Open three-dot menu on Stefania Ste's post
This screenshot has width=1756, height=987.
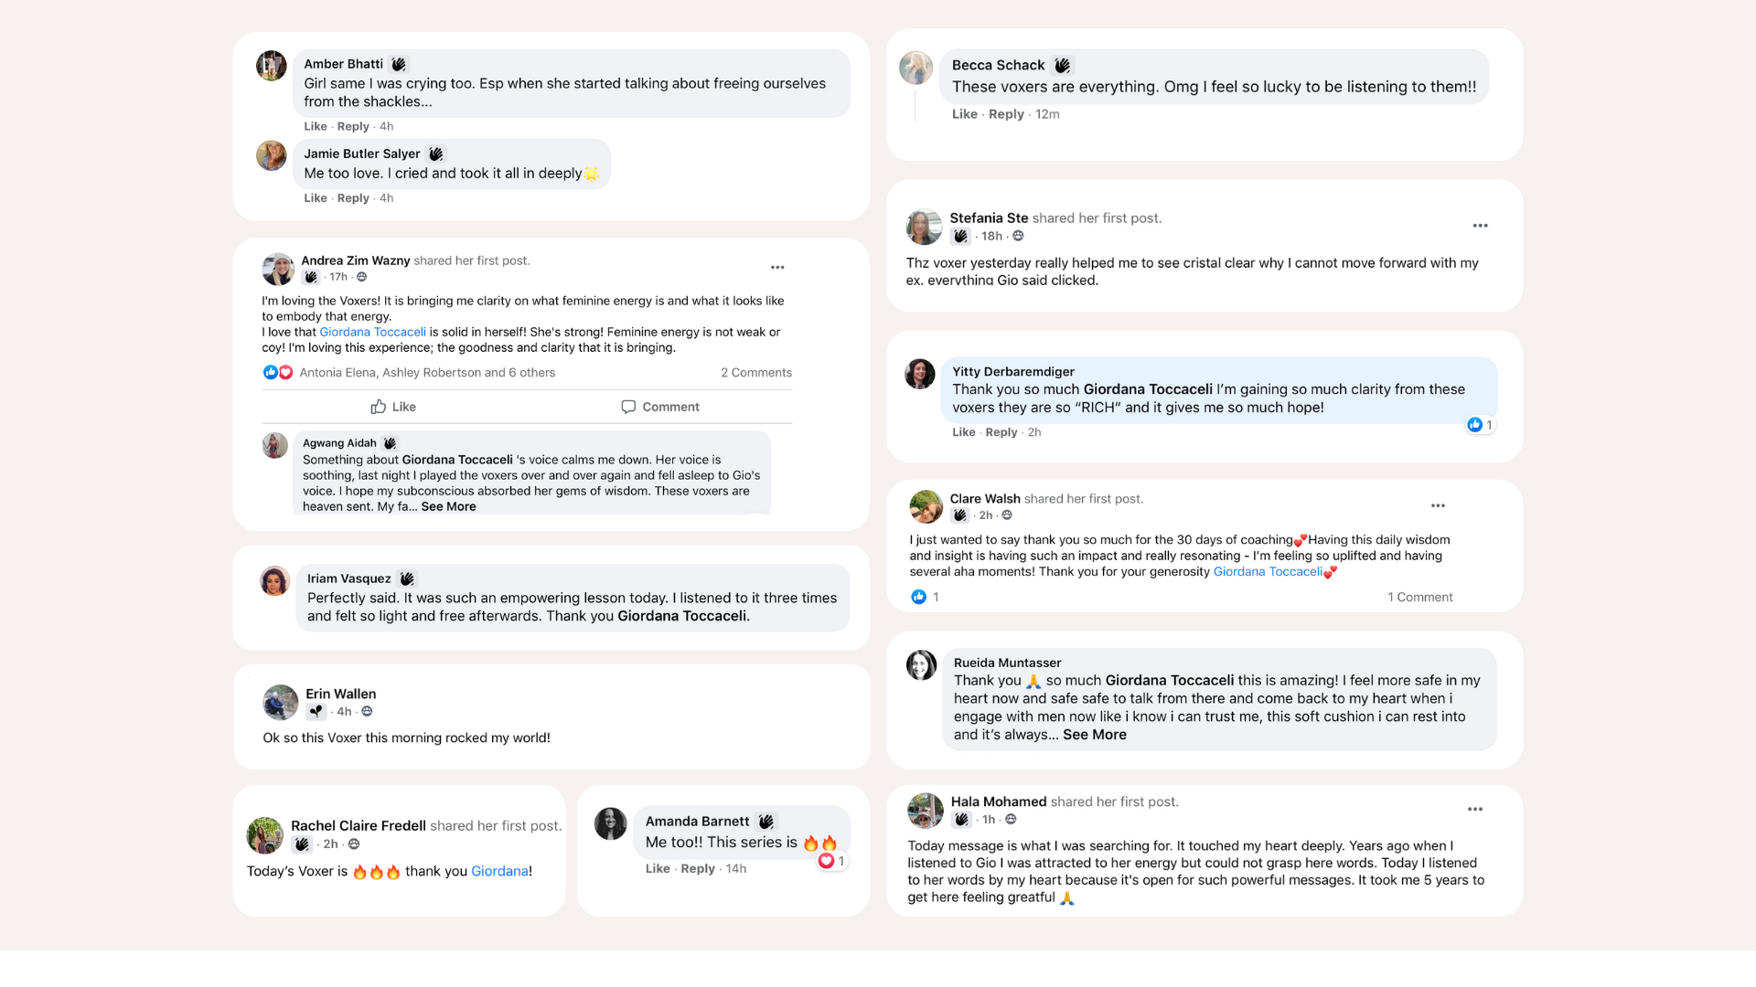[1480, 226]
